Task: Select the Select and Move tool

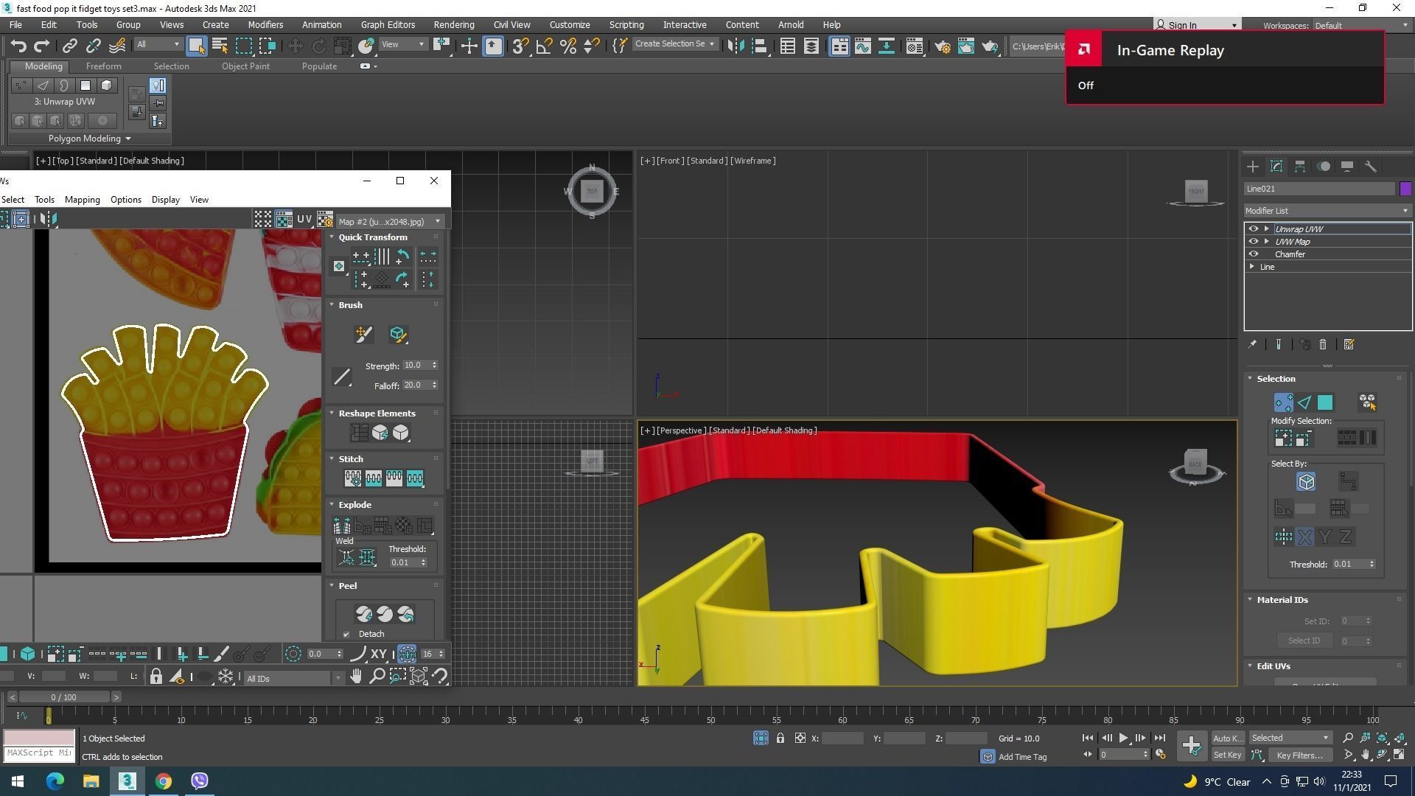Action: click(295, 46)
